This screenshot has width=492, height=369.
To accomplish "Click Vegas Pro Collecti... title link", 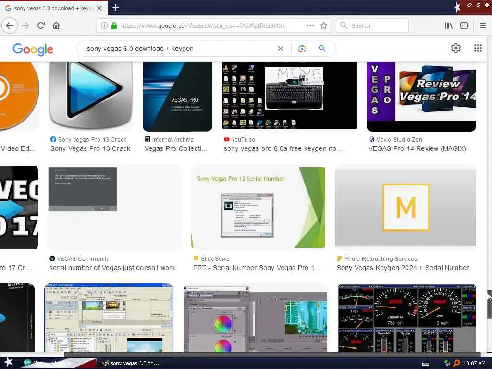I will tap(176, 149).
